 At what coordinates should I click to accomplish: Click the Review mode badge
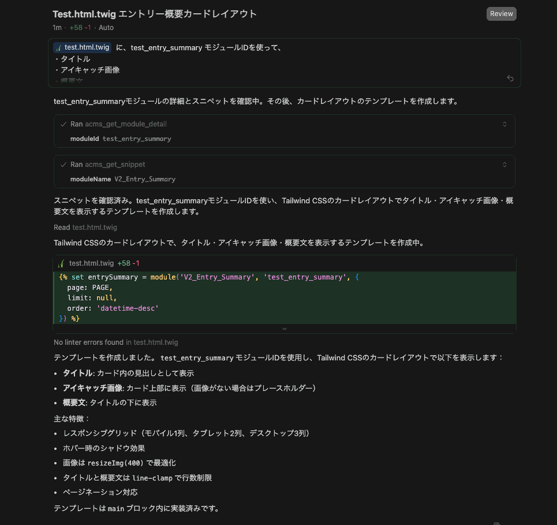pyautogui.click(x=500, y=13)
